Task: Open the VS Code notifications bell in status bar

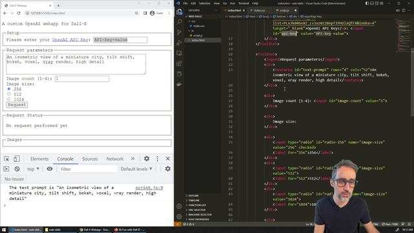Action: 409,224
